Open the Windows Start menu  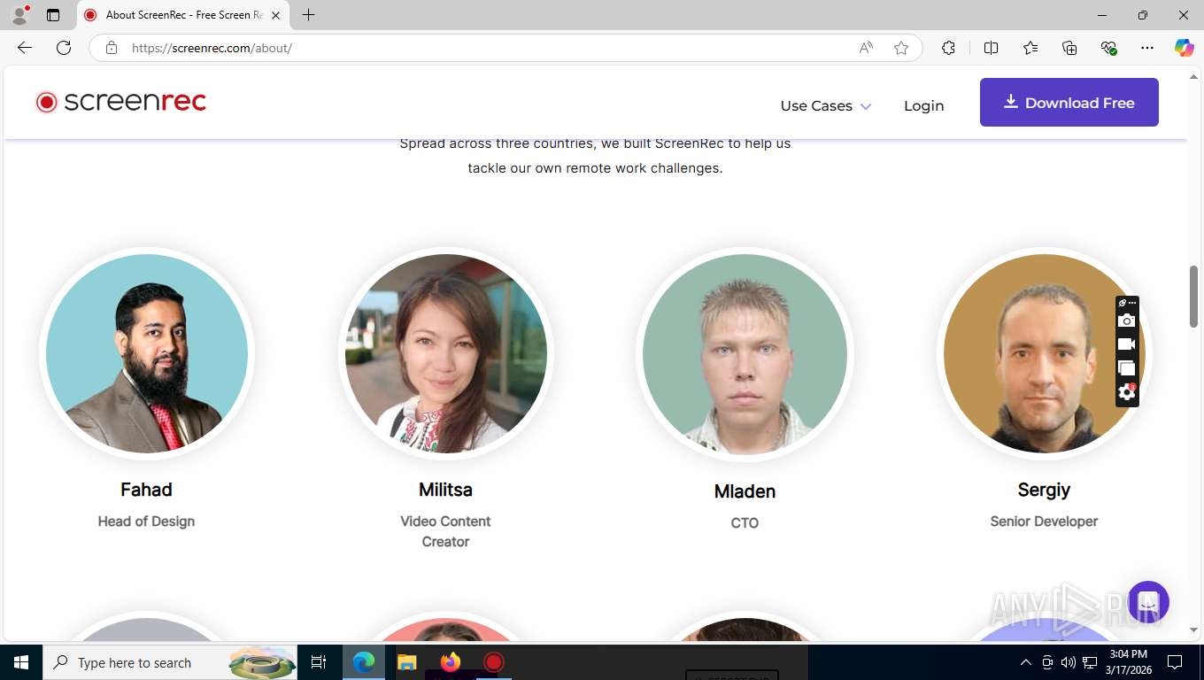21,662
